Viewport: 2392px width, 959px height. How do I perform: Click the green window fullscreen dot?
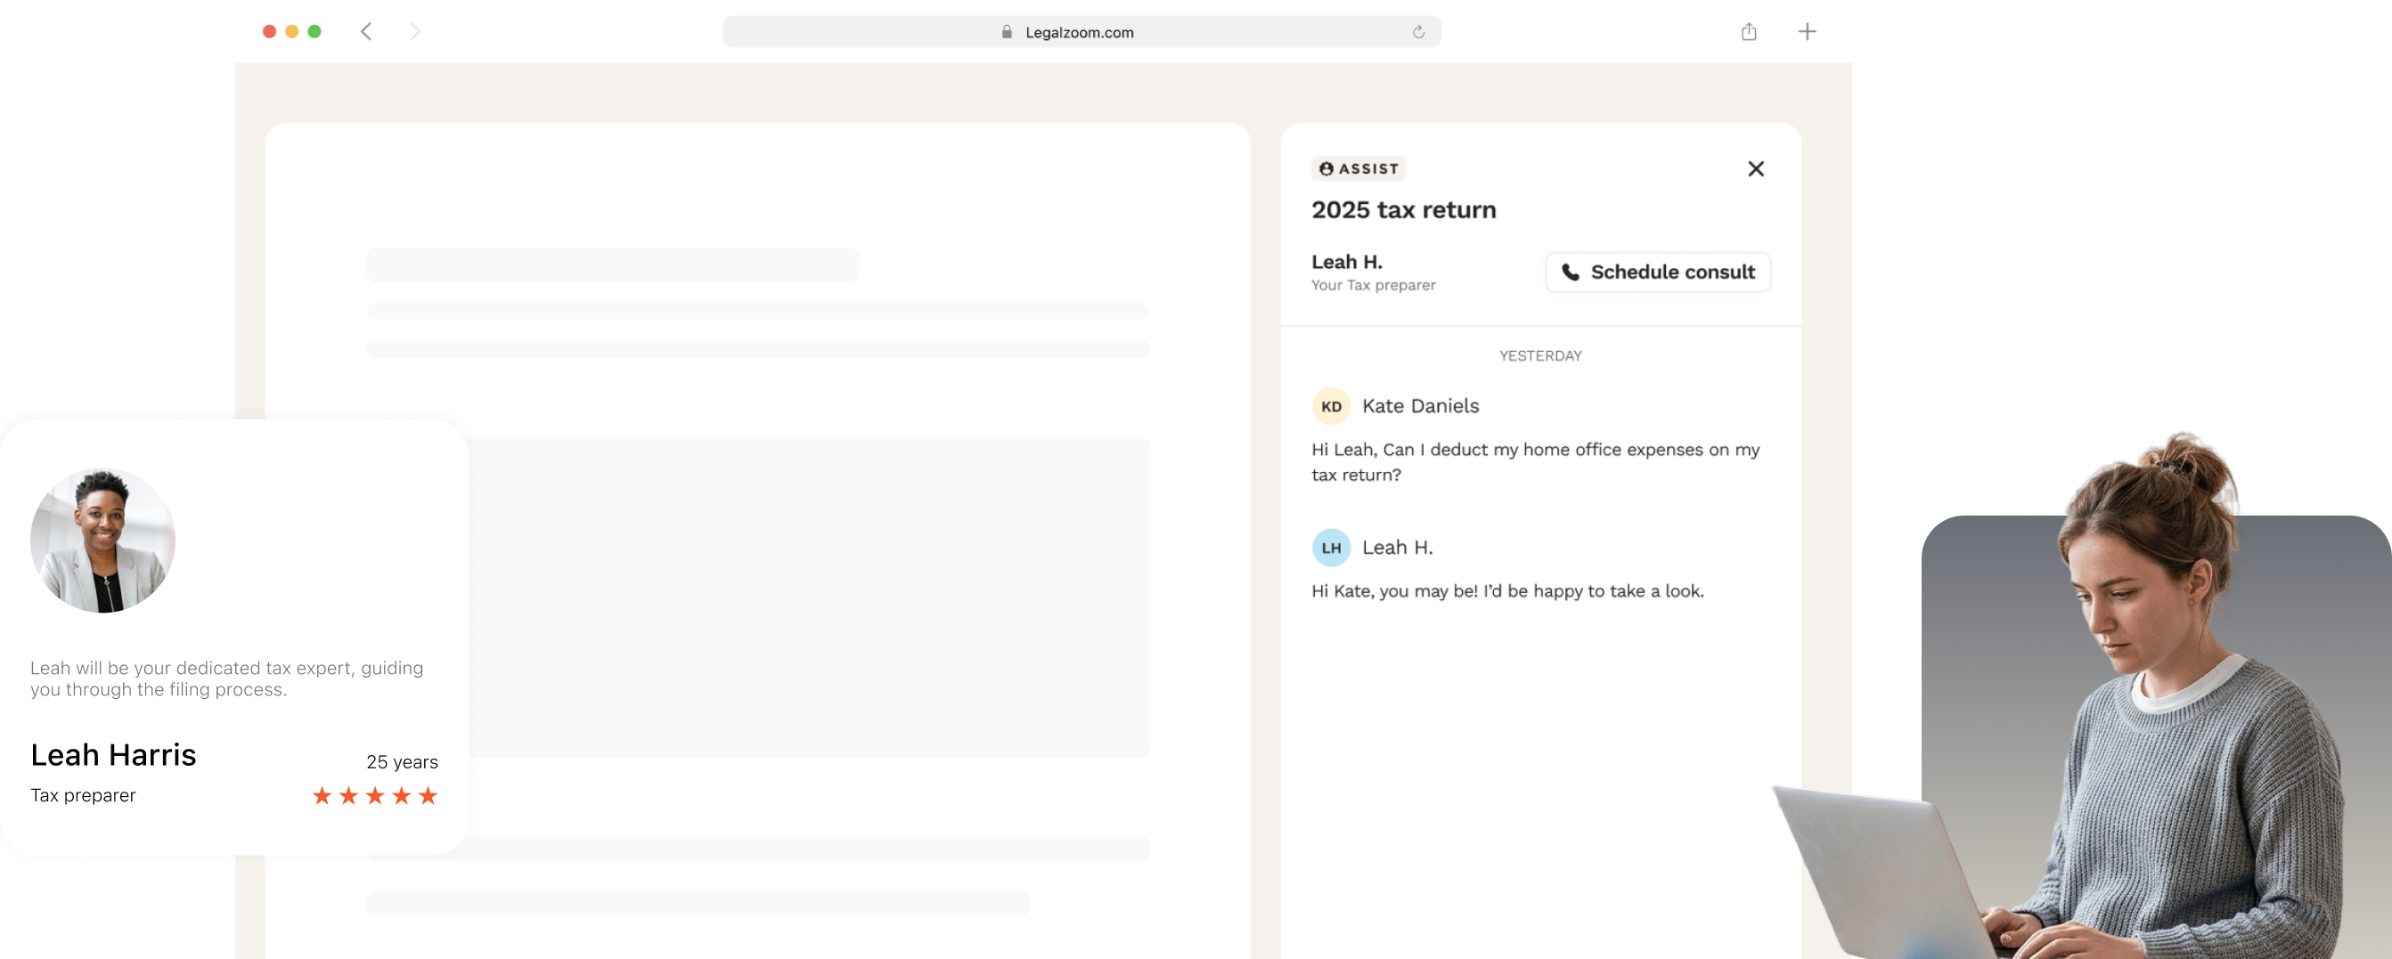point(314,31)
